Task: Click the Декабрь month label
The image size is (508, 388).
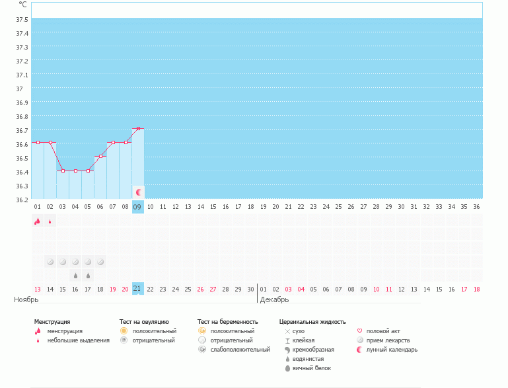Action: click(274, 299)
